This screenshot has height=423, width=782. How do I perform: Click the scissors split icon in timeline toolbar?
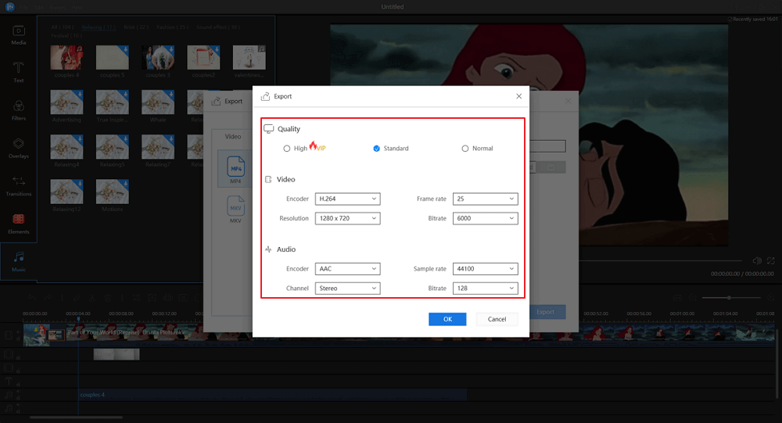[x=92, y=298]
